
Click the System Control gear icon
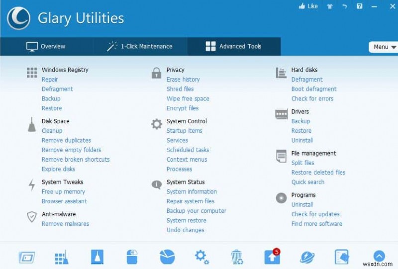coord(157,124)
